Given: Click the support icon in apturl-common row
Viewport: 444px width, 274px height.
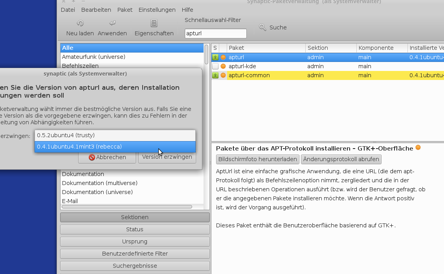Looking at the screenshot, I should point(223,75).
